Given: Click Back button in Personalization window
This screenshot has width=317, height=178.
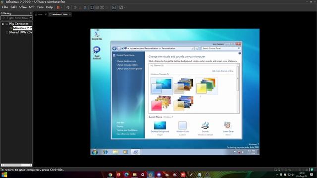Looking at the screenshot, I should (114, 48).
